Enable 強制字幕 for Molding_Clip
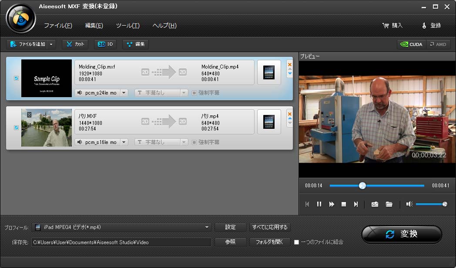 click(194, 93)
